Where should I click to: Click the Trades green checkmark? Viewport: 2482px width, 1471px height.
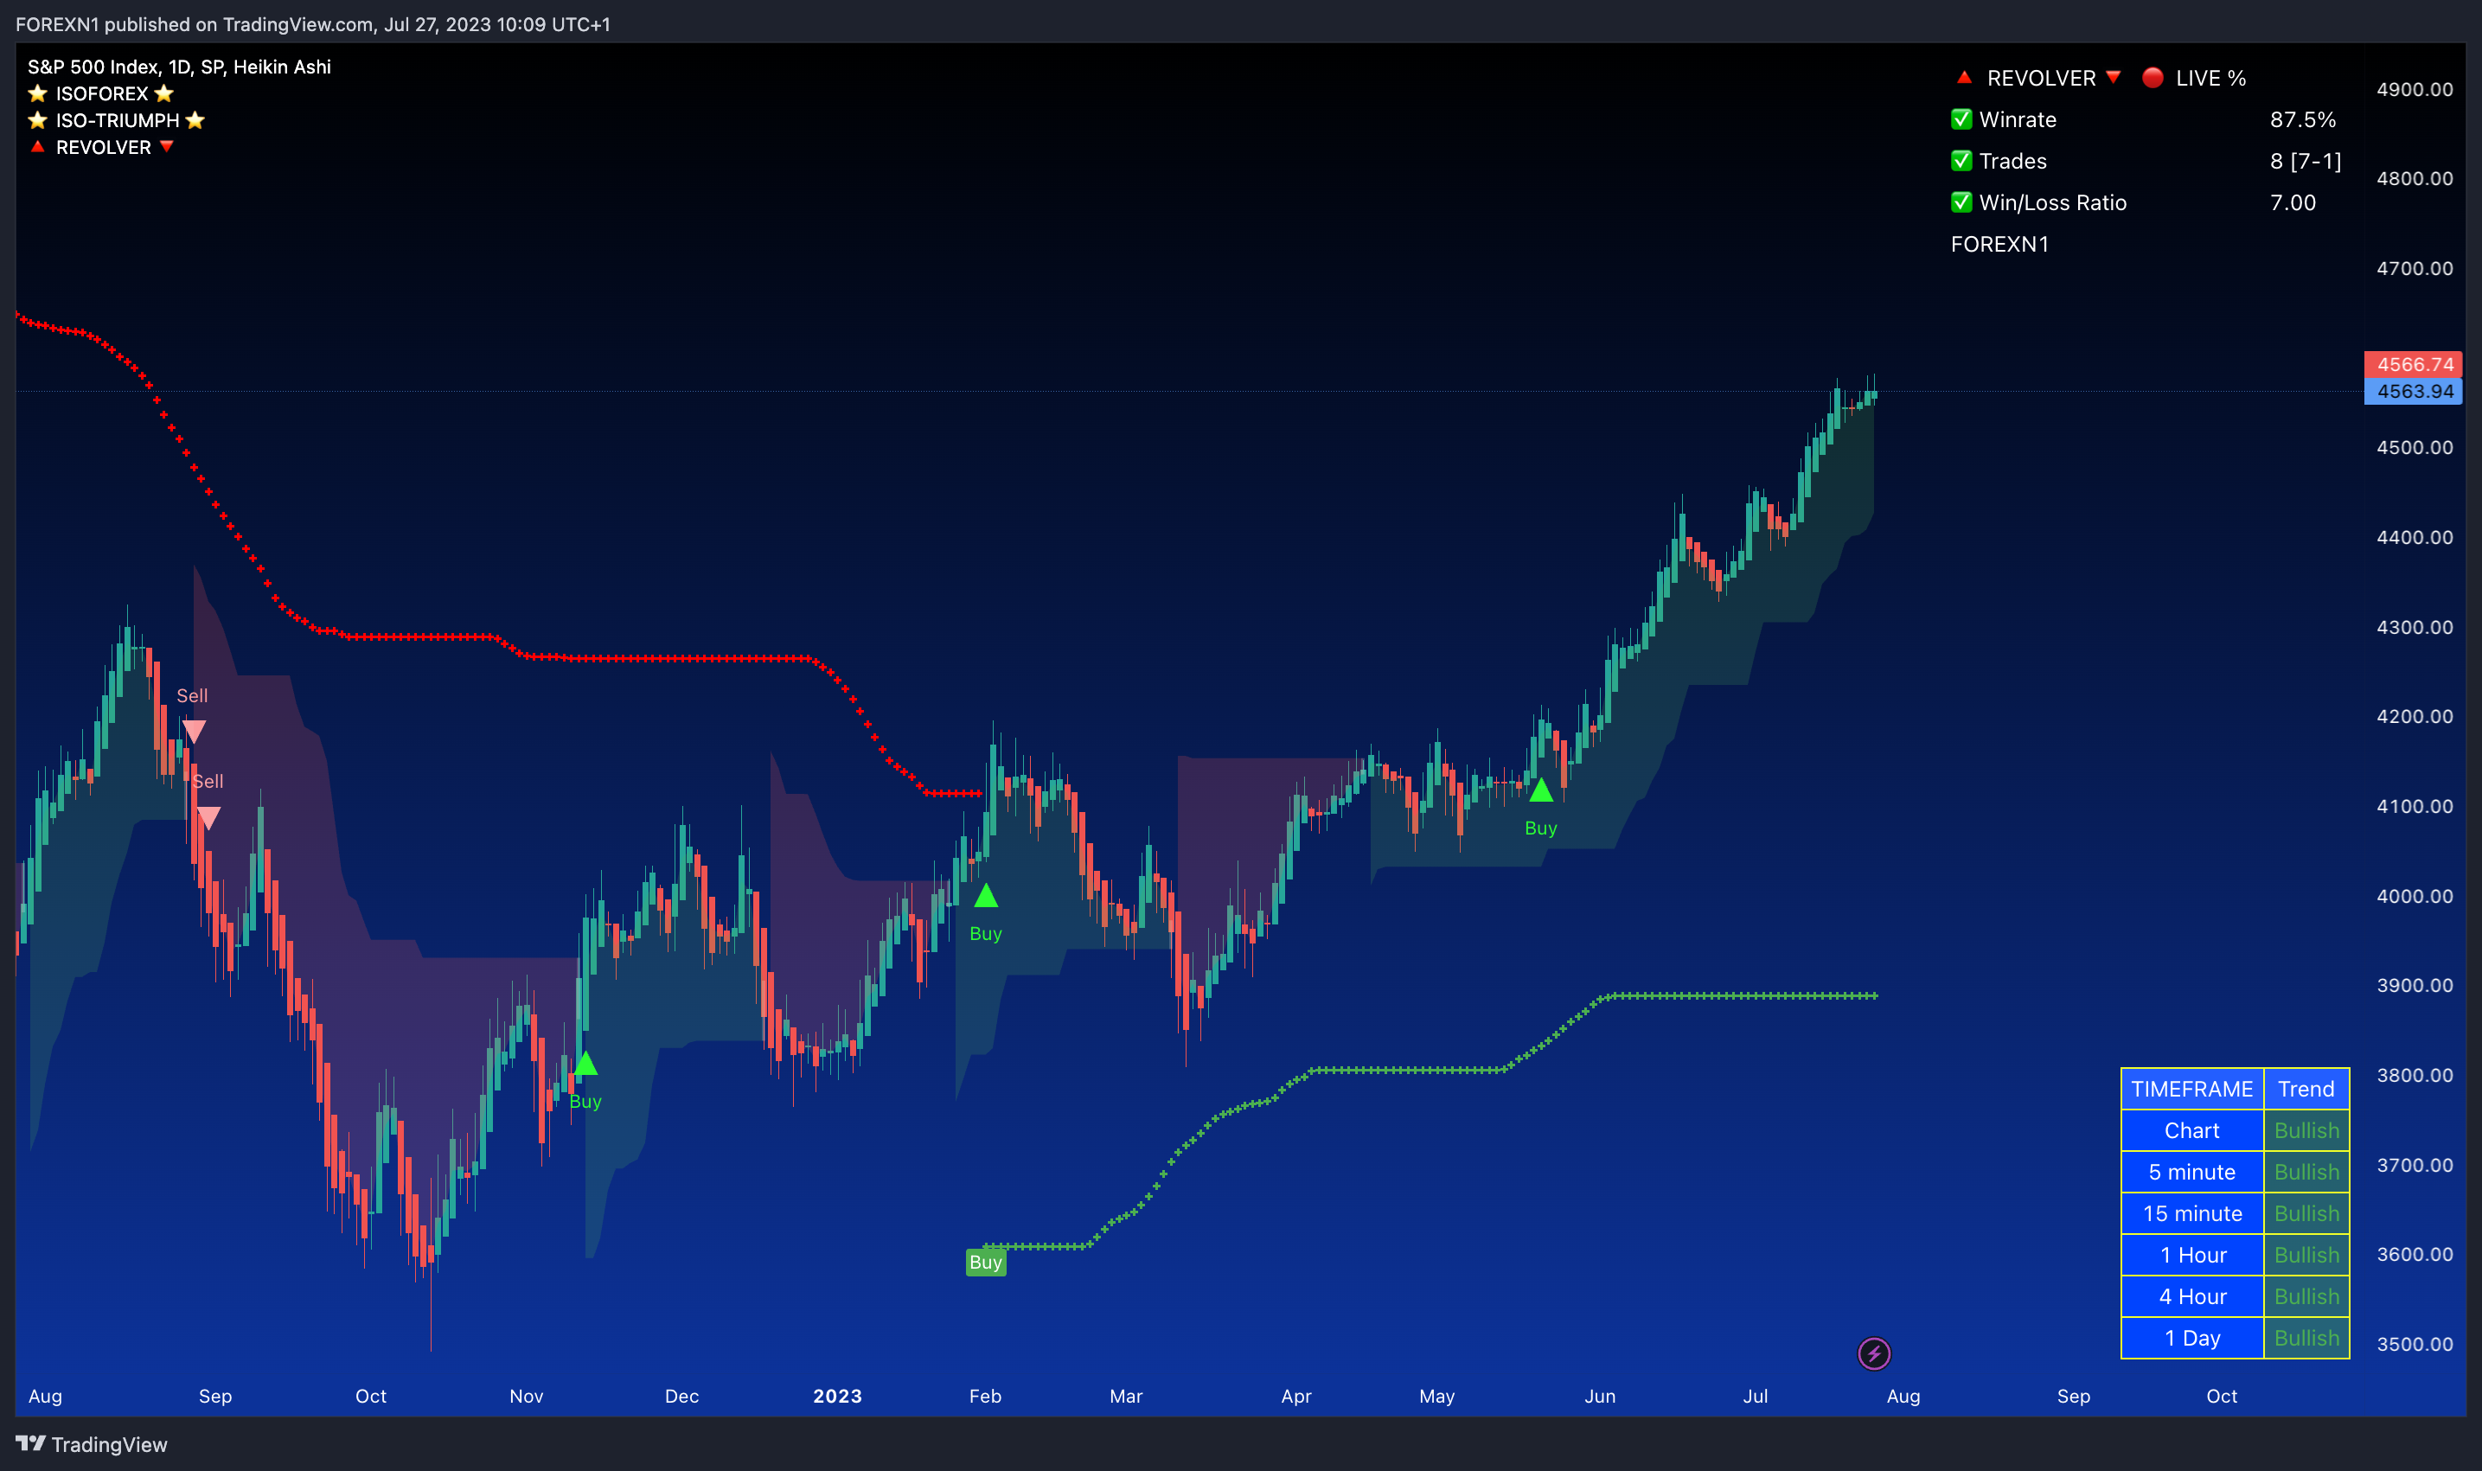(1961, 161)
